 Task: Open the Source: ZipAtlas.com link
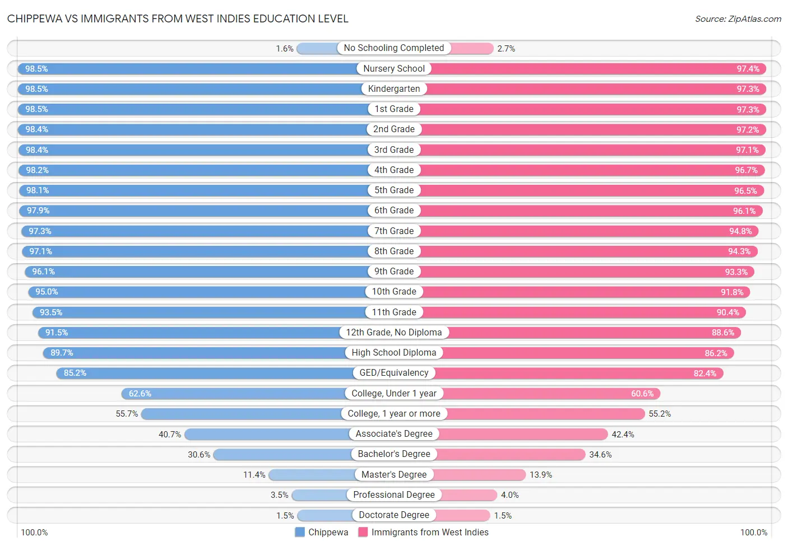tap(738, 19)
